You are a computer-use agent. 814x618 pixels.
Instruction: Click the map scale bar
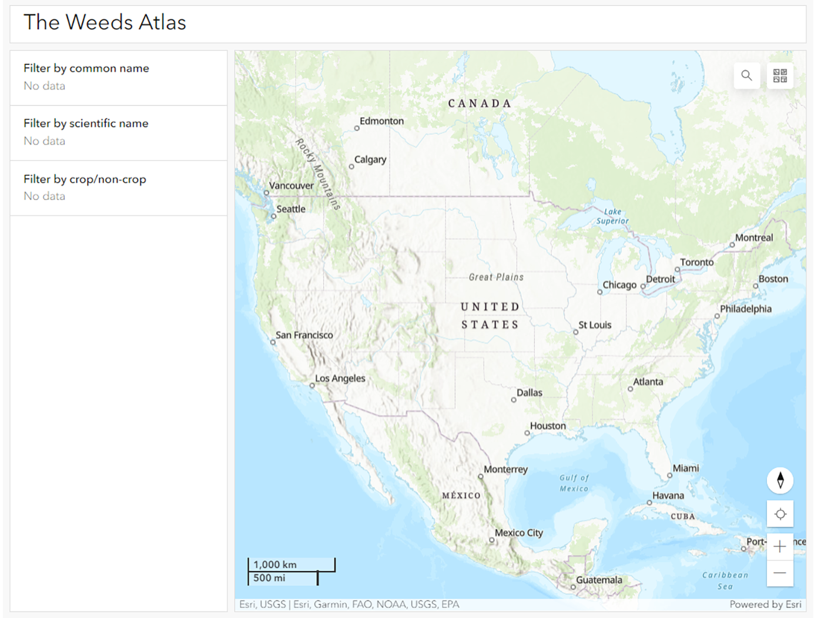click(x=292, y=571)
